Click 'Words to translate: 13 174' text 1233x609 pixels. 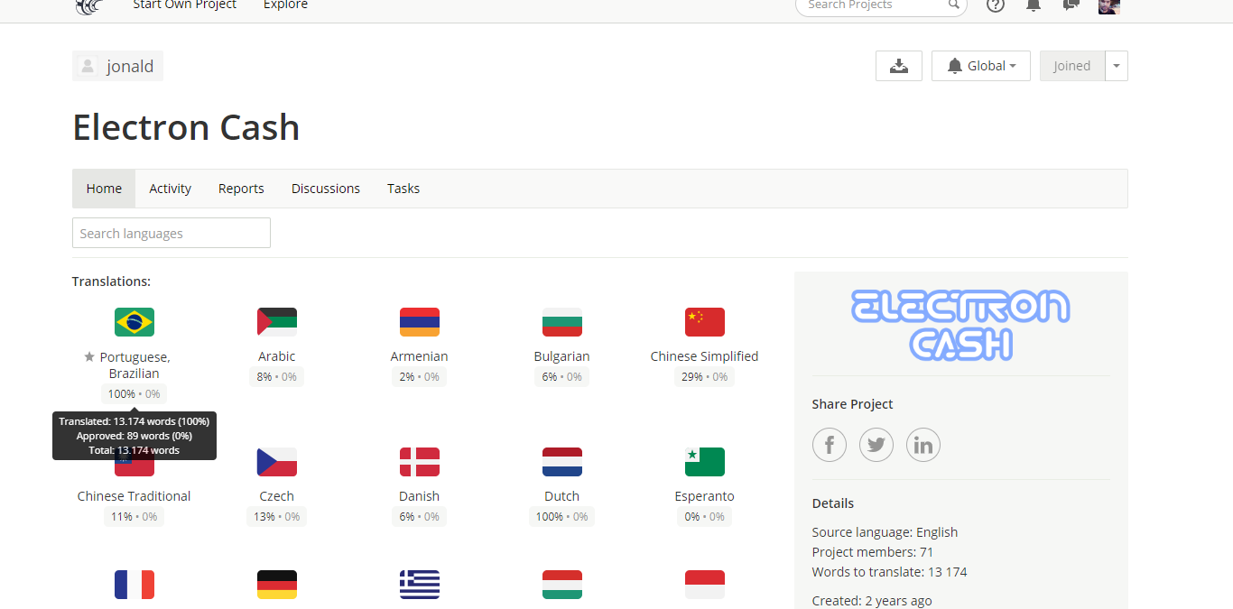[889, 572]
